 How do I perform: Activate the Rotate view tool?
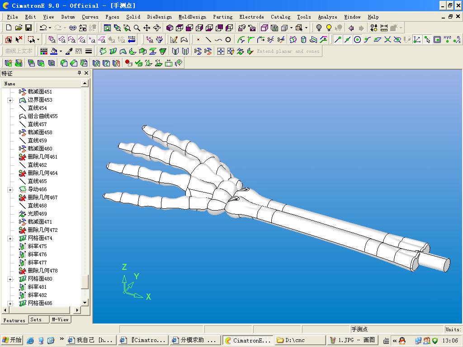click(157, 28)
